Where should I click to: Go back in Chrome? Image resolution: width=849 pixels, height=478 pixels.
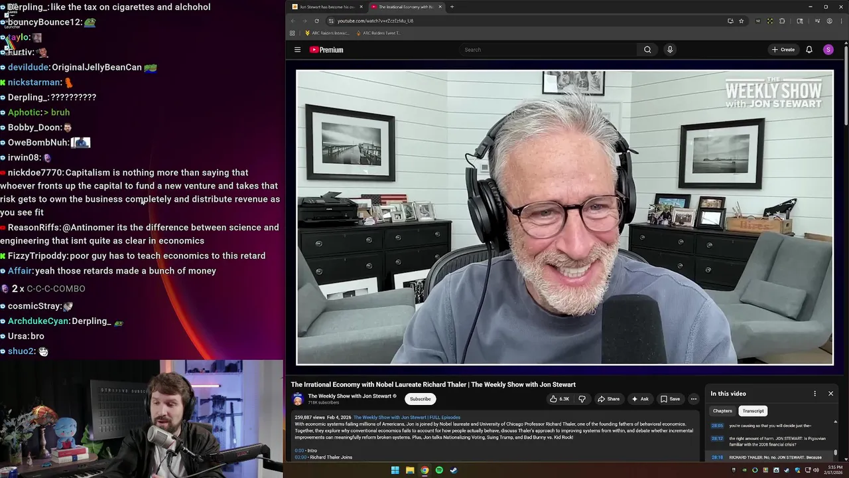pyautogui.click(x=293, y=21)
